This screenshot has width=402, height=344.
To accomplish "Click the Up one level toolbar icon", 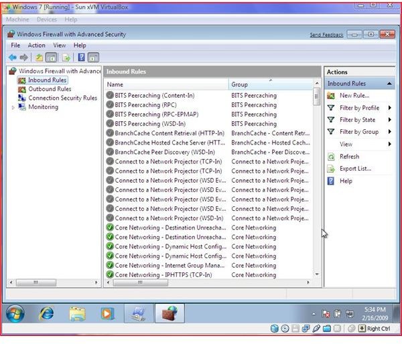I will click(40, 58).
